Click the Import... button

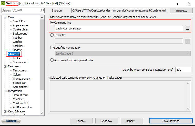tap(132, 121)
